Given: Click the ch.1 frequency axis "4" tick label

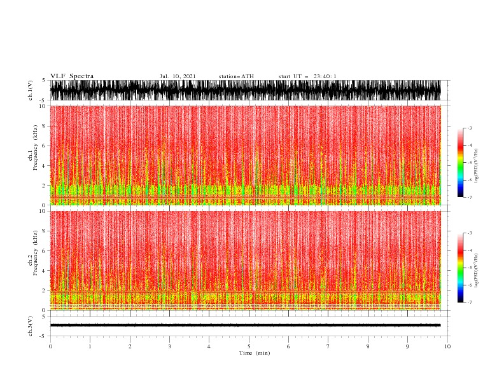Looking at the screenshot, I should (x=45, y=166).
